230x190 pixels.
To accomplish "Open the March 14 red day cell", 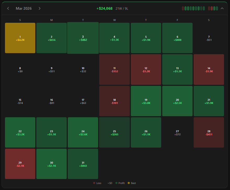I will click(209, 69).
